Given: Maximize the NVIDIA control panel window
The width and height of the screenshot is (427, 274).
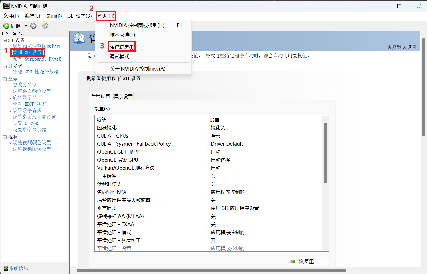Looking at the screenshot, I should click(x=399, y=6).
